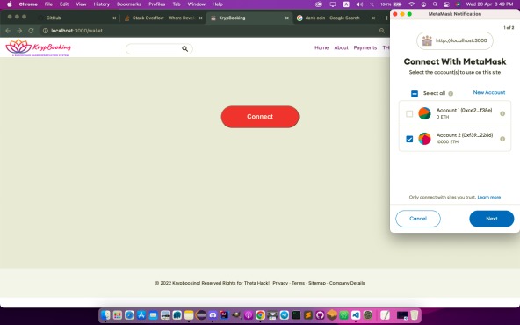Screen dimensions: 520x325
Task: Click the Account 2 avatar icon
Action: pos(424,139)
